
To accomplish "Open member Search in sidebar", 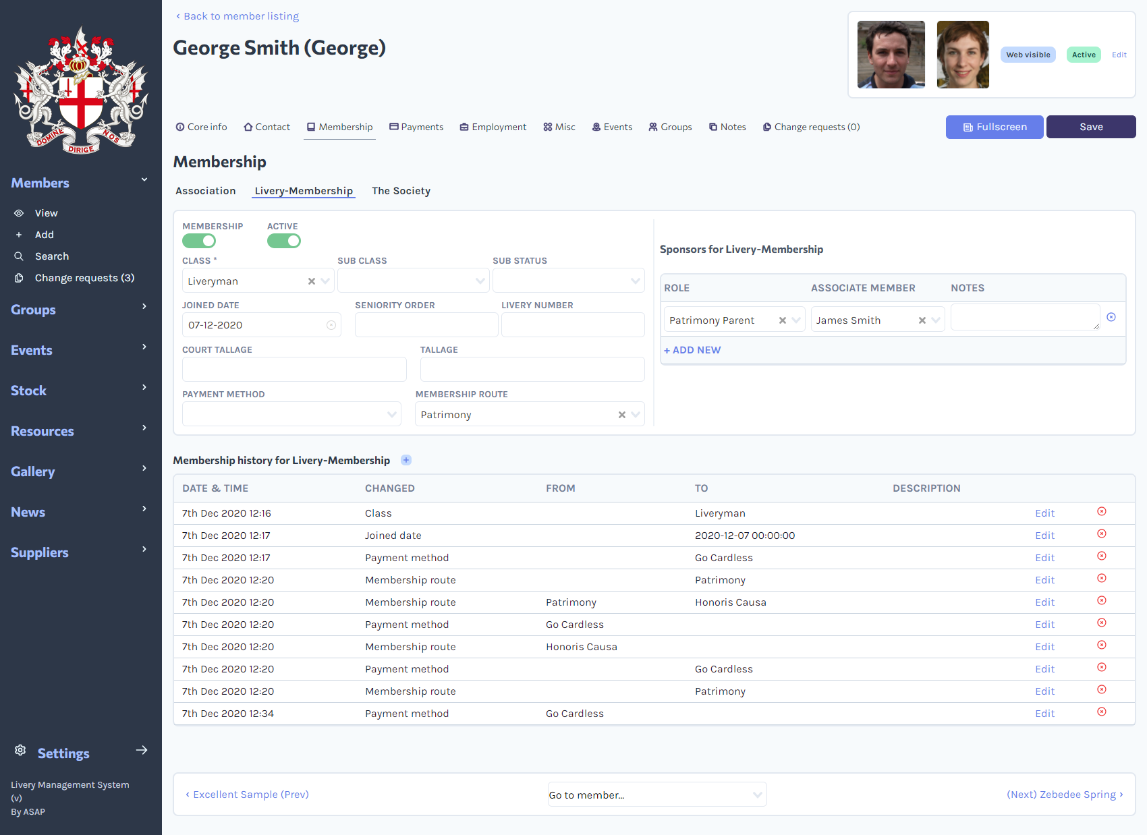I will point(52,256).
